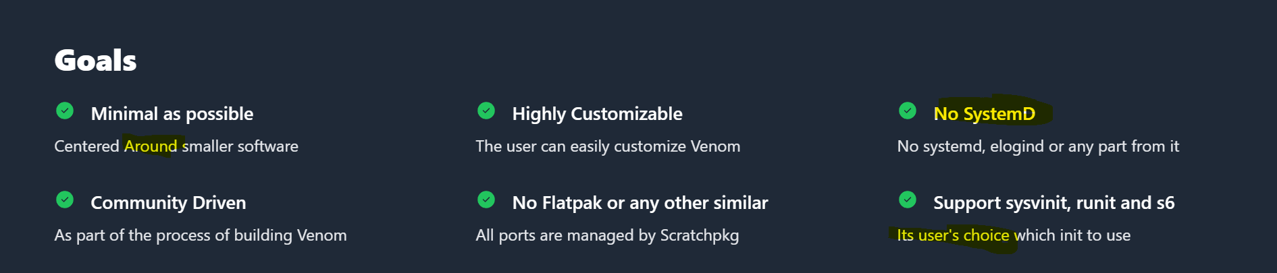1277x273 pixels.
Task: Click the highlighted No SystemD title
Action: click(984, 114)
